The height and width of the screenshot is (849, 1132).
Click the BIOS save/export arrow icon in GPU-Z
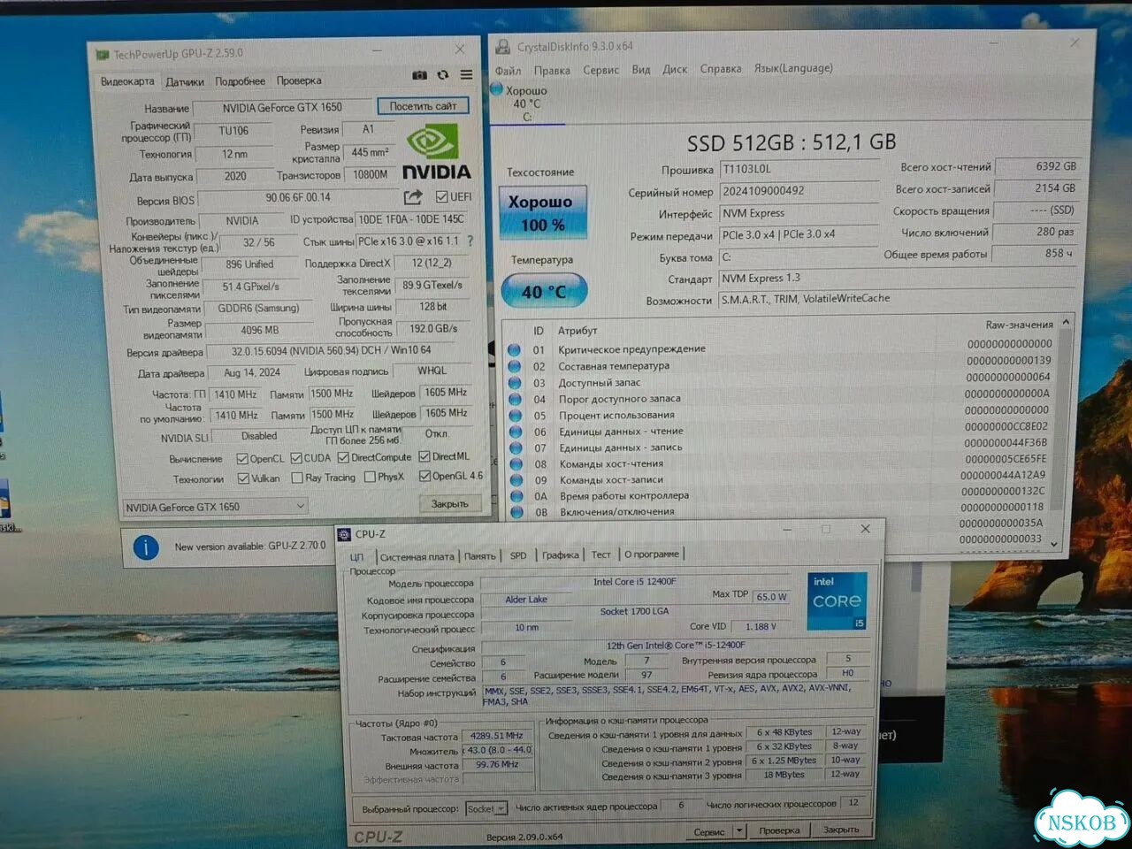pos(413,196)
